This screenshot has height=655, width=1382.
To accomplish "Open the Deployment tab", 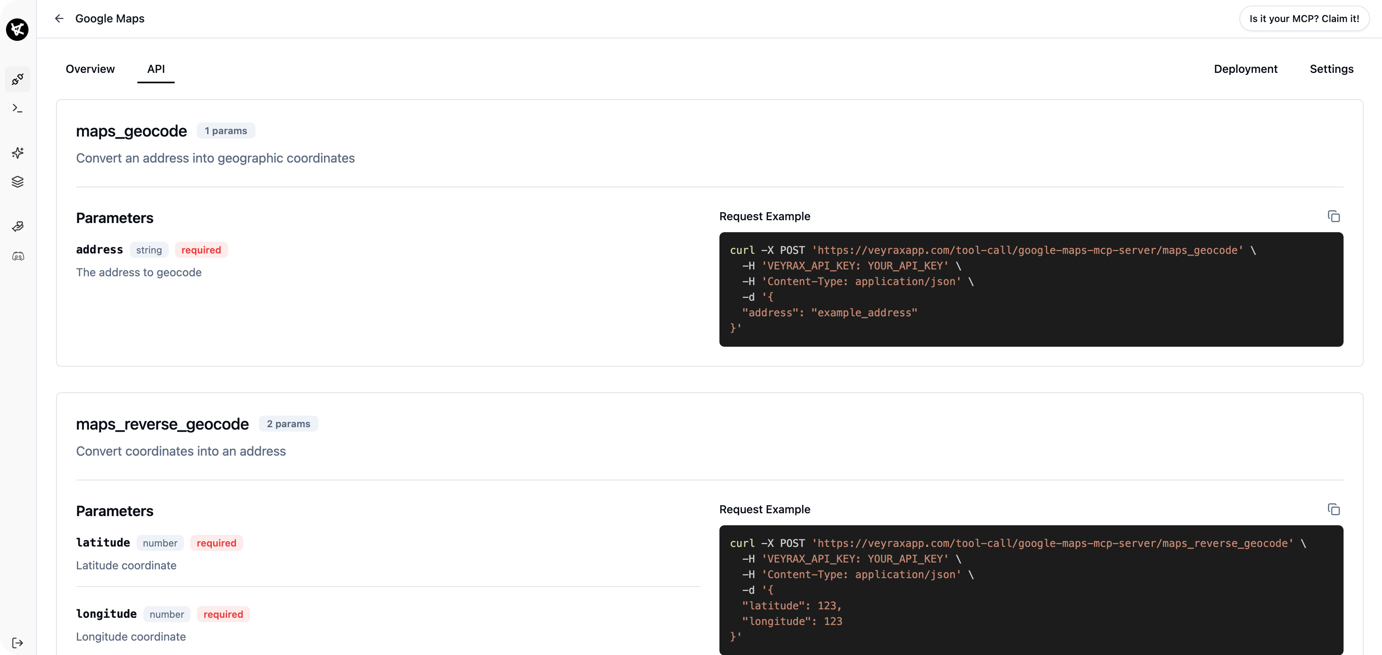I will pos(1246,68).
